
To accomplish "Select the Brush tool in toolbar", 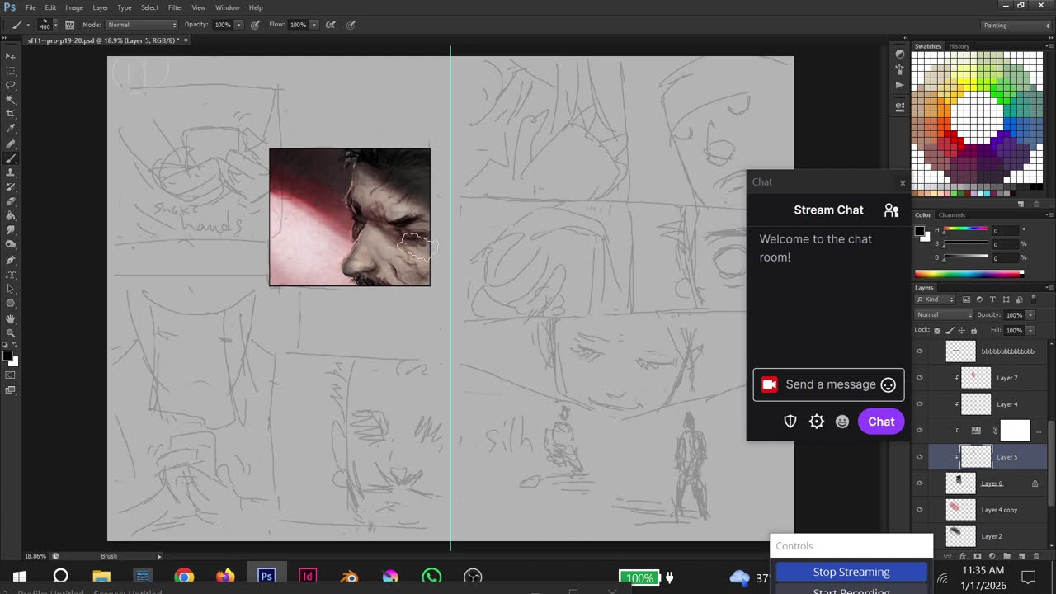I will pyautogui.click(x=11, y=158).
